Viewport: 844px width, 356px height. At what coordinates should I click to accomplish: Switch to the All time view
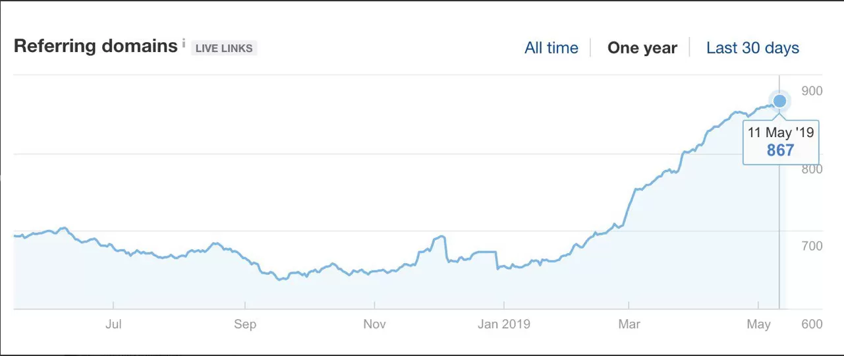[551, 48]
